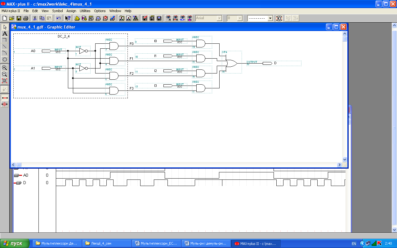
Task: Switch to Мультиплексори_ЕС... Word document
Action: pyautogui.click(x=156, y=243)
